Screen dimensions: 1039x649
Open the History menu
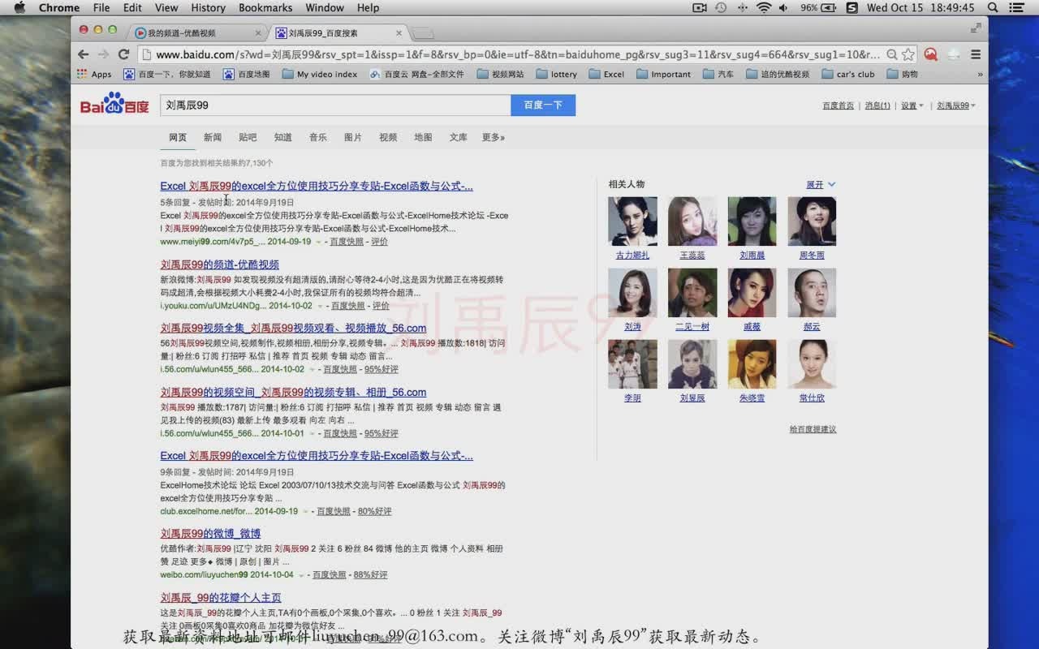click(x=208, y=7)
